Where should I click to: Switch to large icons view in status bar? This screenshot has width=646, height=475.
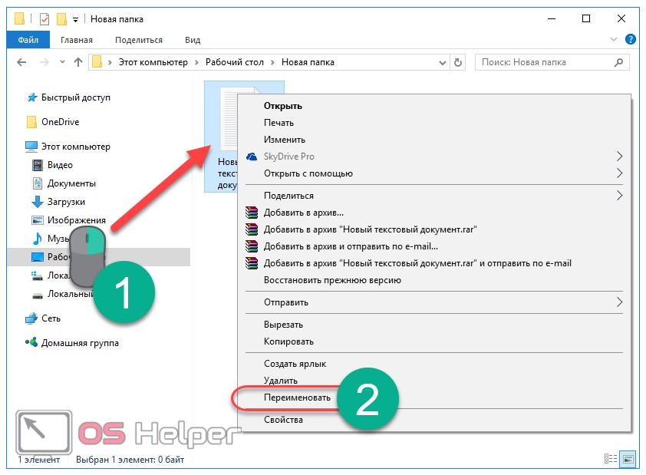[x=628, y=459]
